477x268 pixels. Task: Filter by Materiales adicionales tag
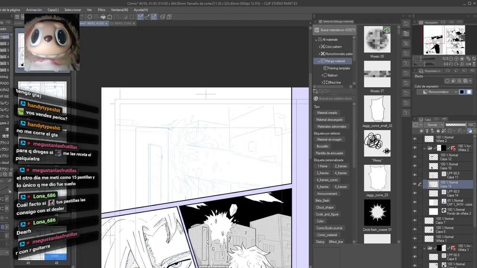331,127
